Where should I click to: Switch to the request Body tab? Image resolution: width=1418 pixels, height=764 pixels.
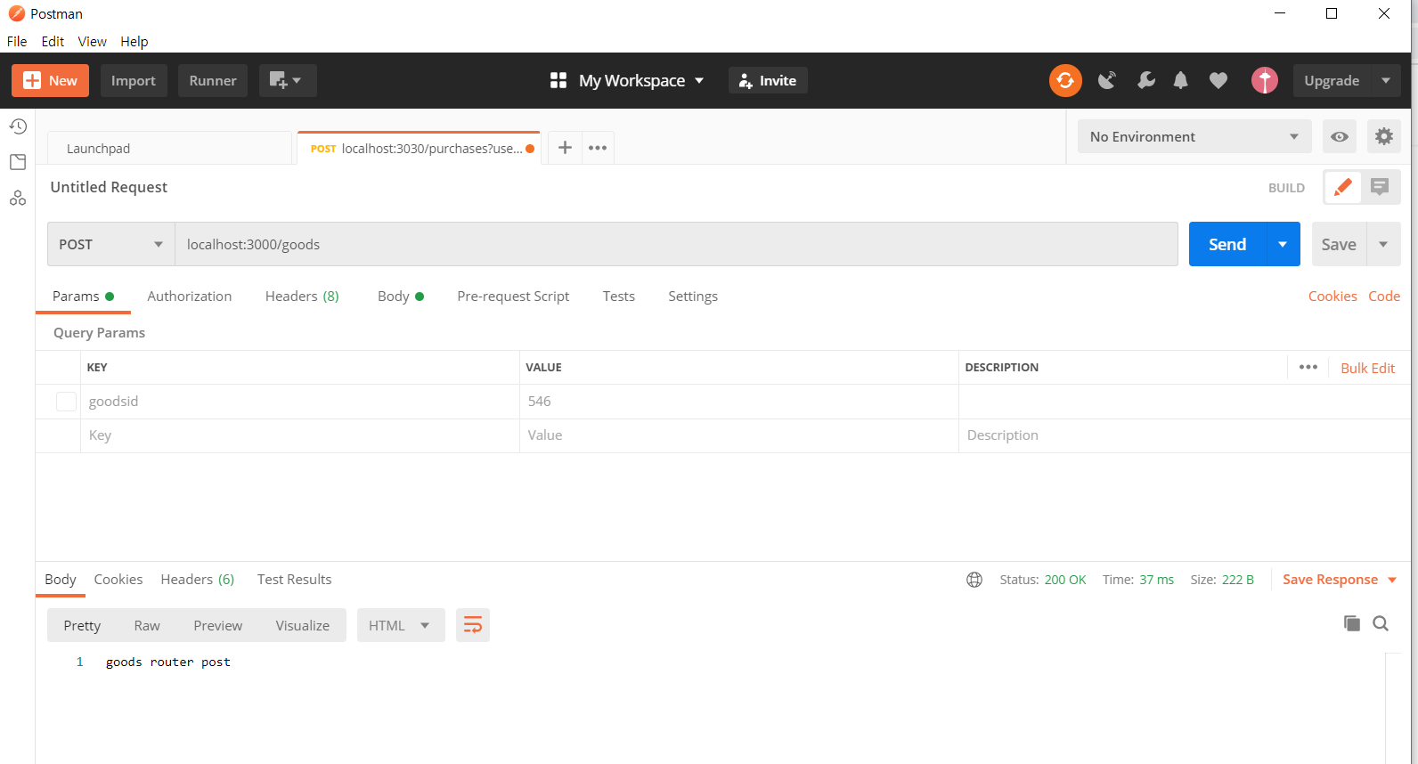click(x=400, y=296)
